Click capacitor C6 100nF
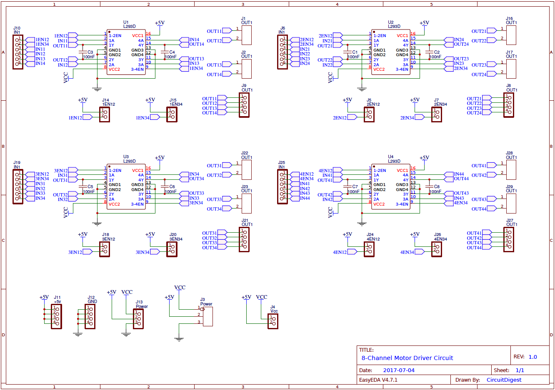 165,187
